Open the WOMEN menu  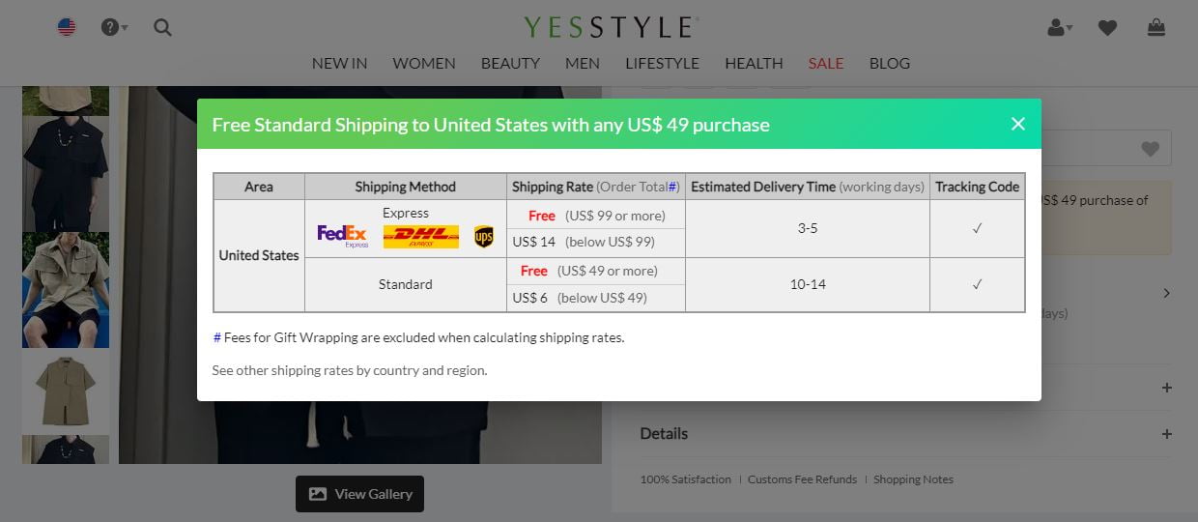click(424, 63)
